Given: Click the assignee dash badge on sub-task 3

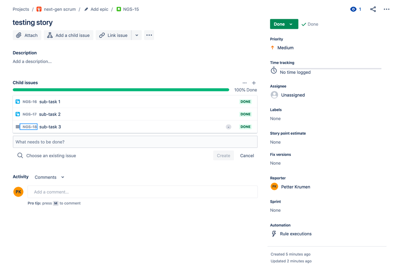Looking at the screenshot, I should tap(228, 127).
